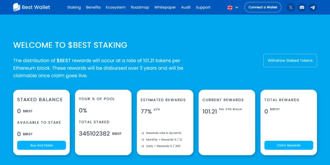Click the Buy And Stake button
The image size is (330, 165).
pyautogui.click(x=42, y=145)
